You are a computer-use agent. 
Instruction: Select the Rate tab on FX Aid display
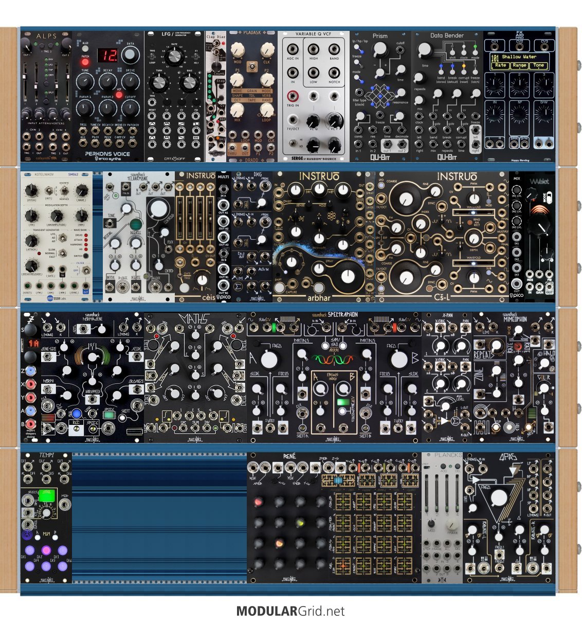501,65
